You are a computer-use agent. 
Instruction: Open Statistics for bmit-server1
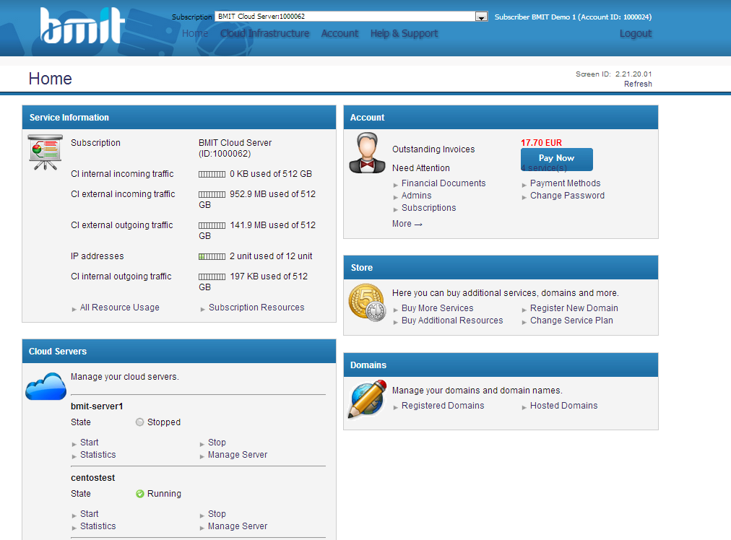pyautogui.click(x=98, y=455)
